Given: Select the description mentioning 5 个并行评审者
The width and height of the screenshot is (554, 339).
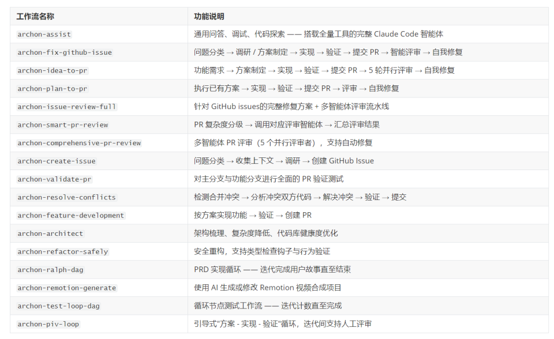Looking at the screenshot, I should tap(283, 142).
